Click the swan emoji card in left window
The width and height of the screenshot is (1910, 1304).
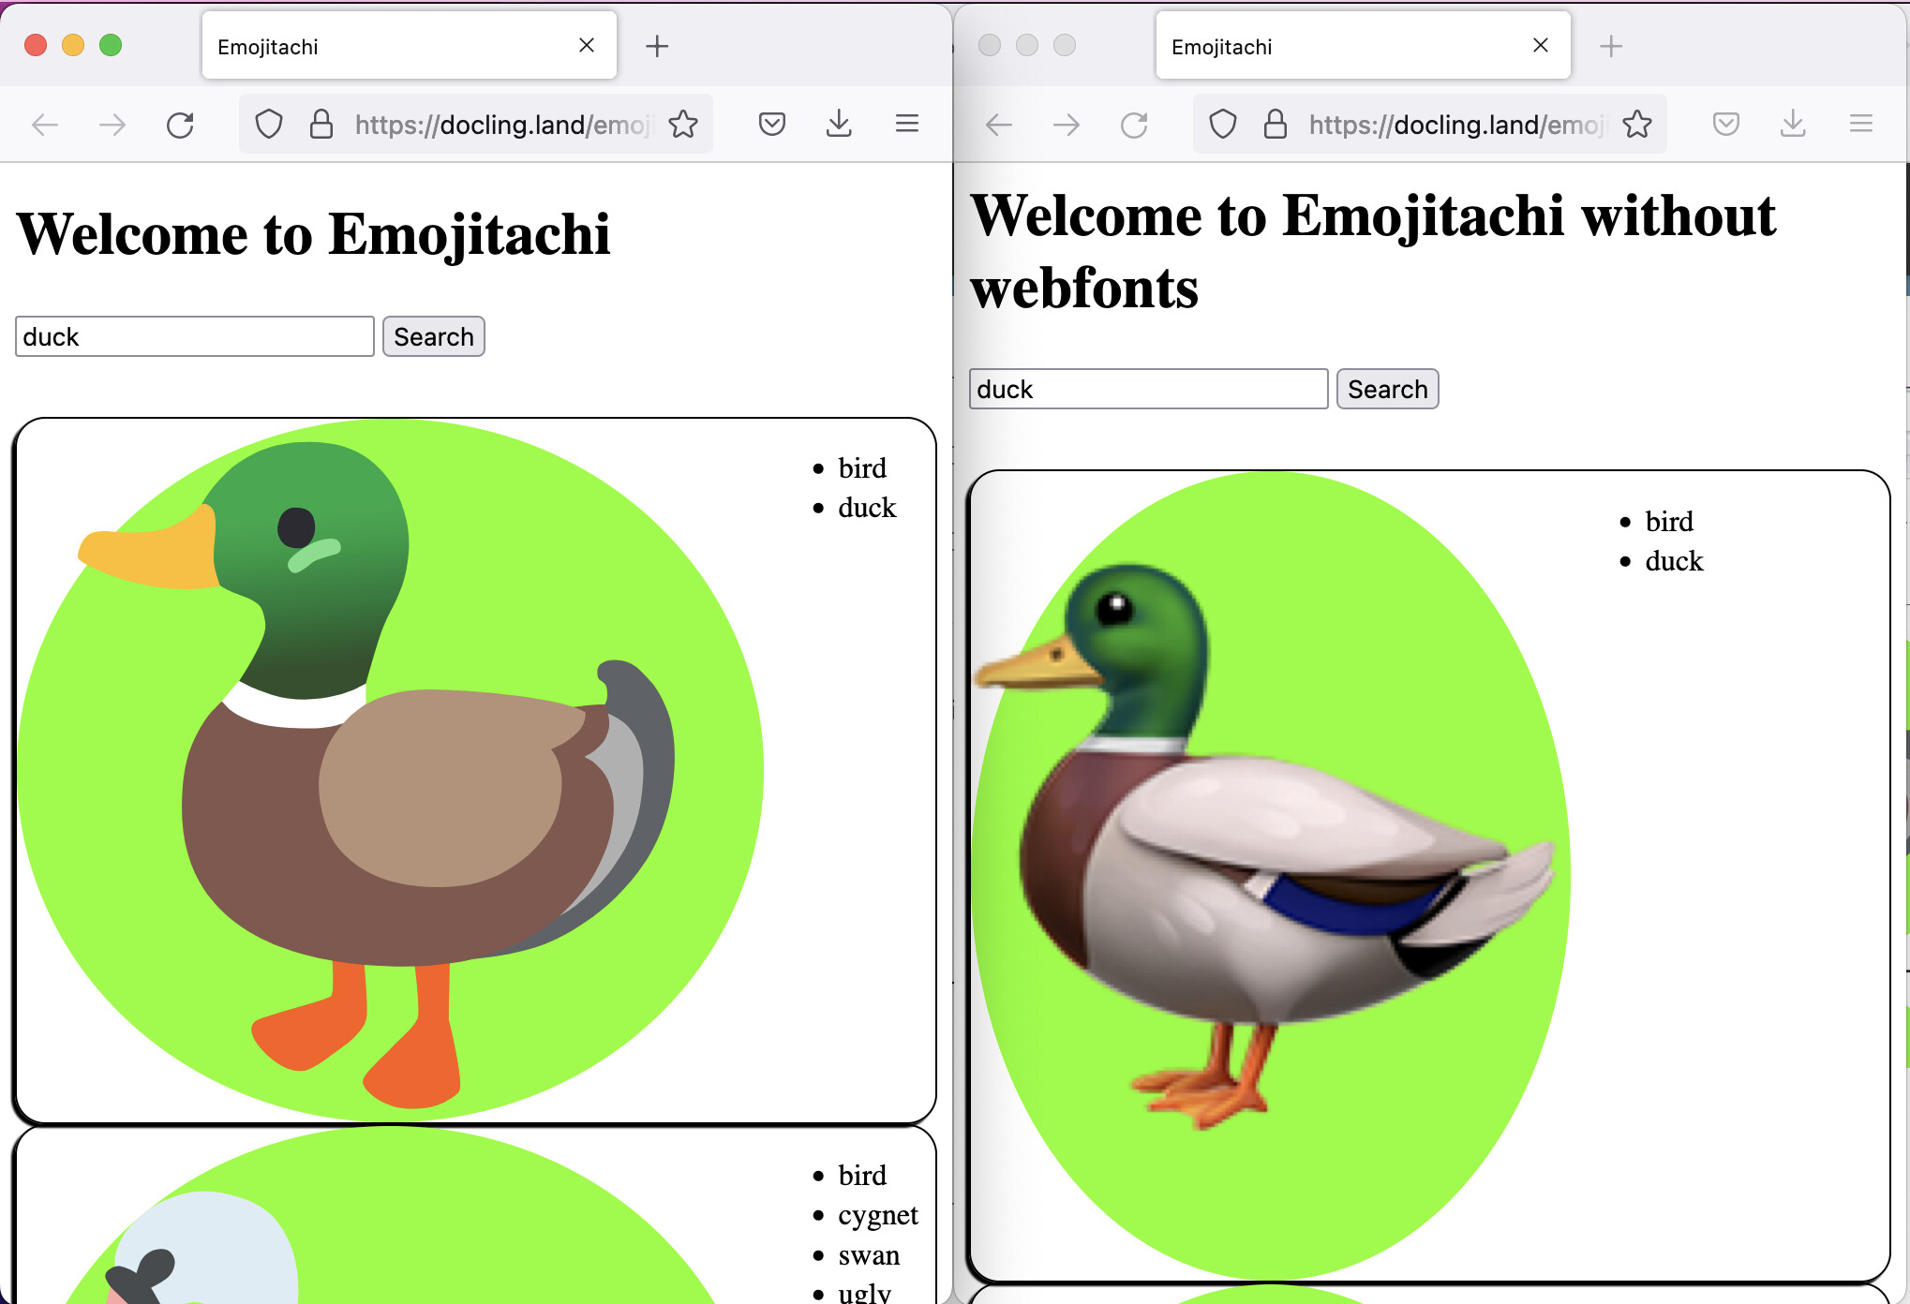coord(474,1215)
